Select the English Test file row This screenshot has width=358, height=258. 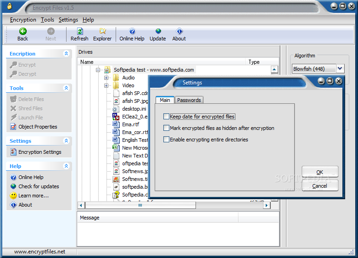(130, 140)
